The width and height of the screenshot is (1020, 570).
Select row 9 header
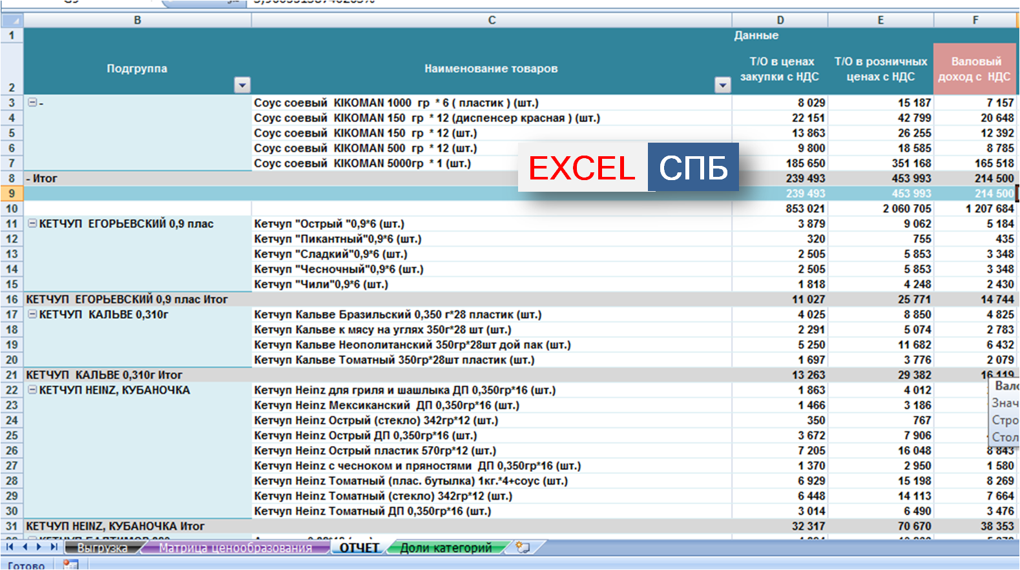tap(12, 193)
